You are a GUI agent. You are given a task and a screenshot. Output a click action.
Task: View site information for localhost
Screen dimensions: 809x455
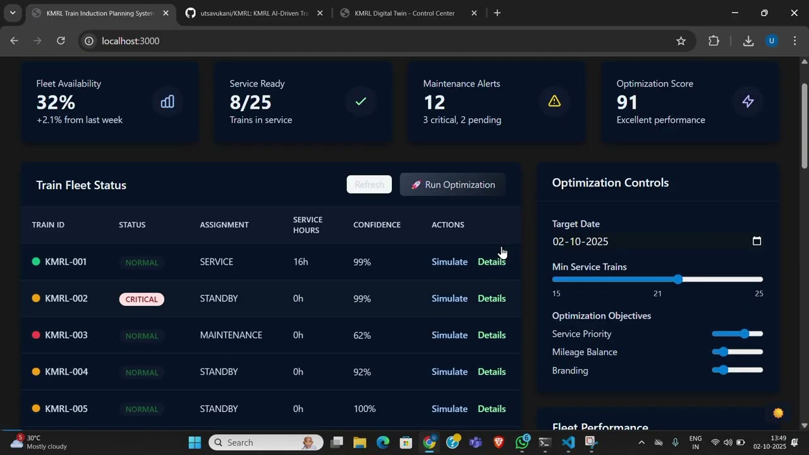(x=89, y=41)
